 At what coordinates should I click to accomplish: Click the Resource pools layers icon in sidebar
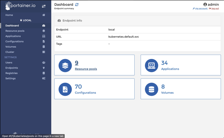[x=44, y=31]
